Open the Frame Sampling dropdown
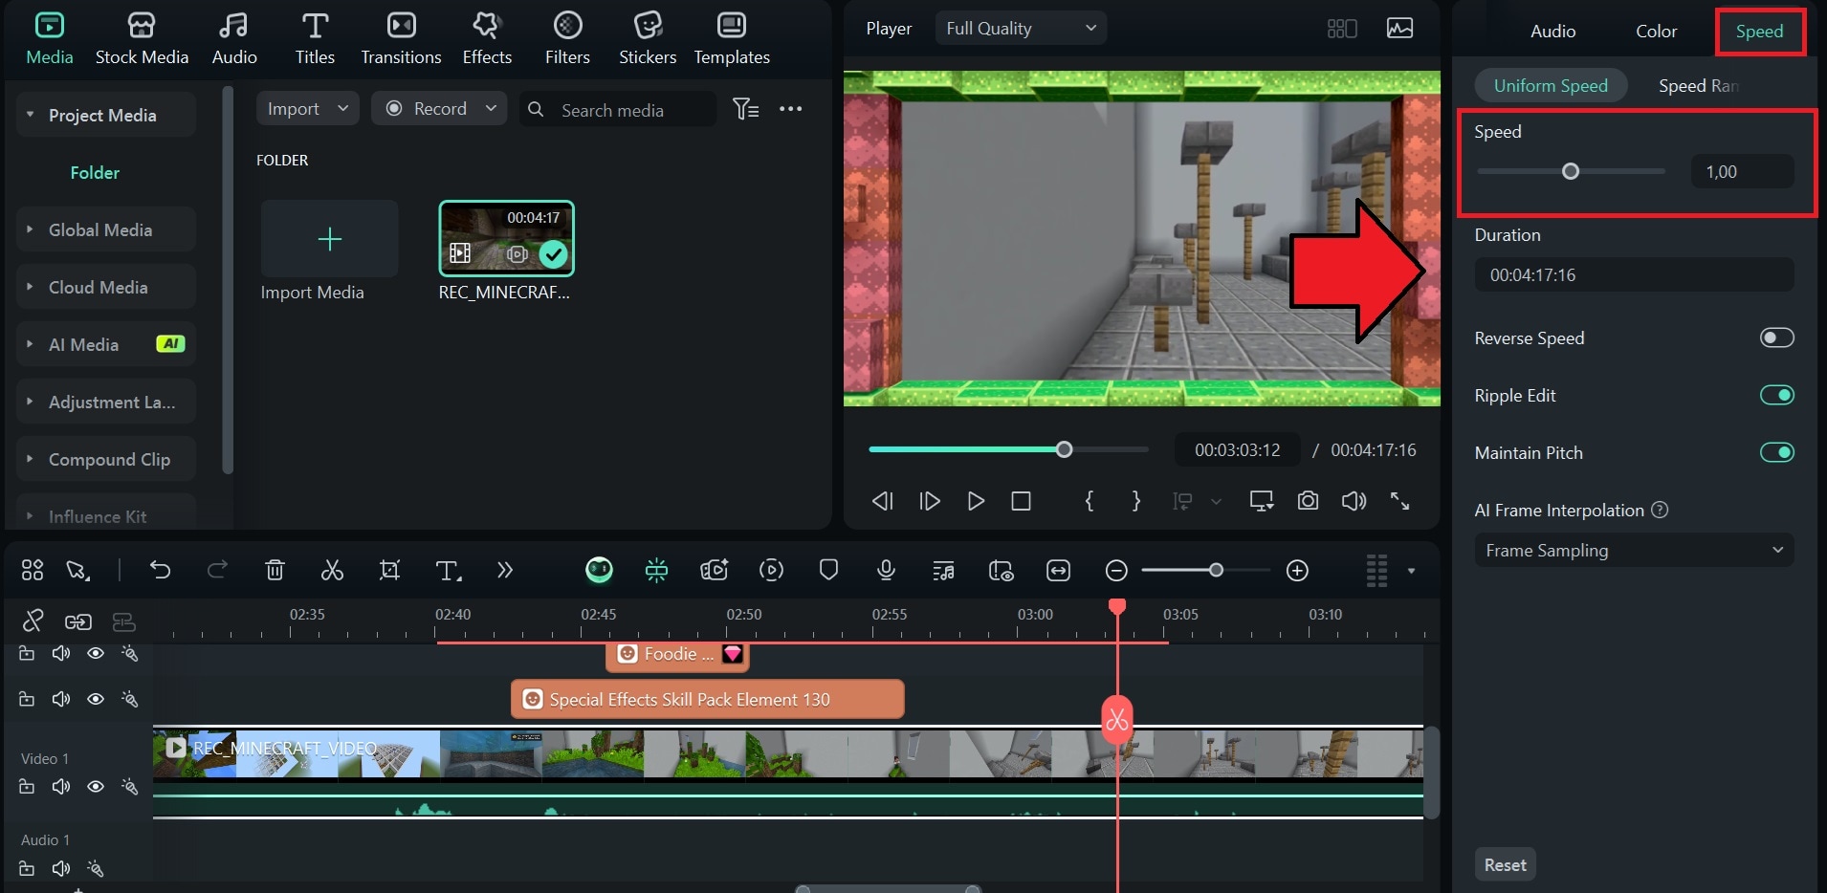This screenshot has width=1827, height=893. point(1634,550)
